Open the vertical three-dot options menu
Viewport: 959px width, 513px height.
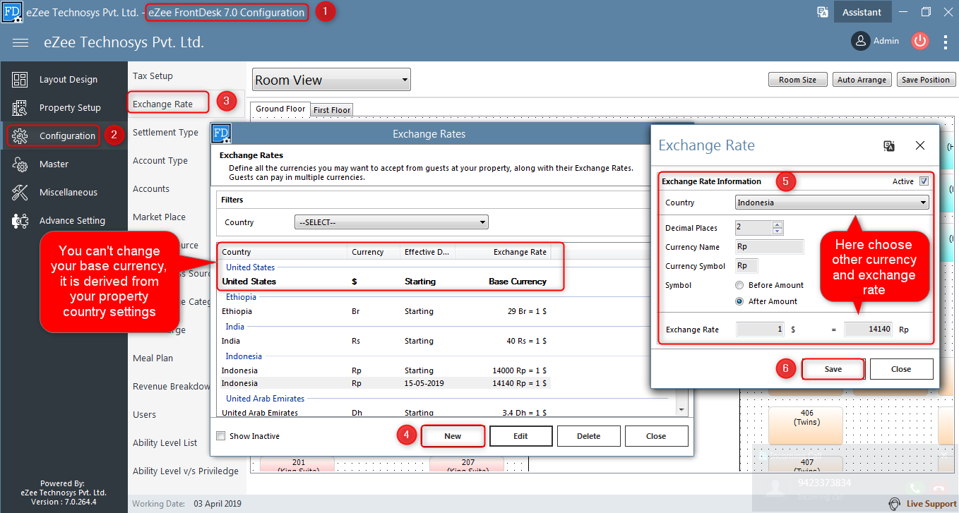pyautogui.click(x=946, y=42)
